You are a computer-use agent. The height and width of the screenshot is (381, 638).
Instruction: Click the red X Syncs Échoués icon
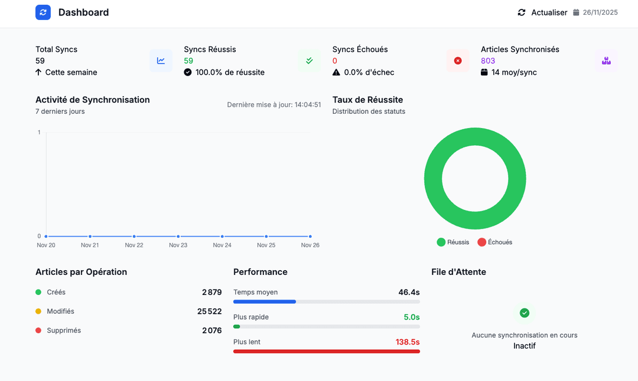pos(458,61)
